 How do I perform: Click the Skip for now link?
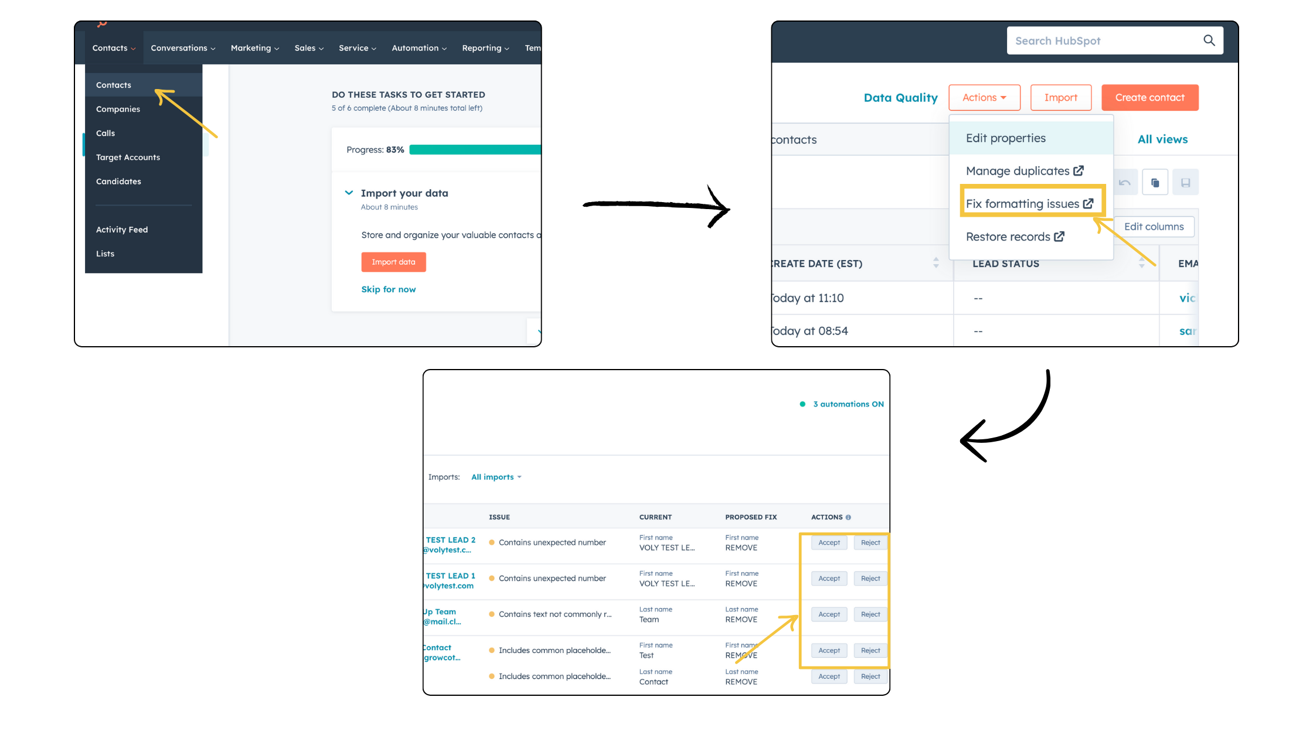[x=390, y=288]
